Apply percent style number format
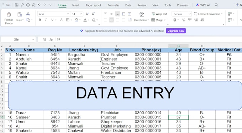Image resolution: width=242 pixels, height=133 pixels. (184, 20)
